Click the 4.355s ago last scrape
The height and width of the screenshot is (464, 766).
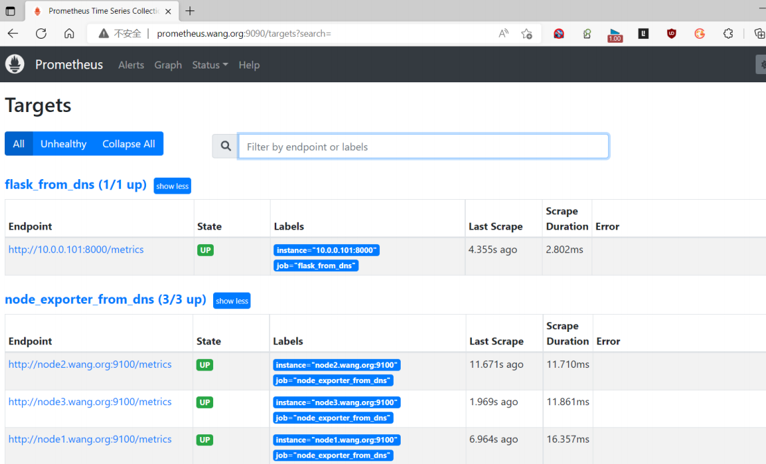493,250
